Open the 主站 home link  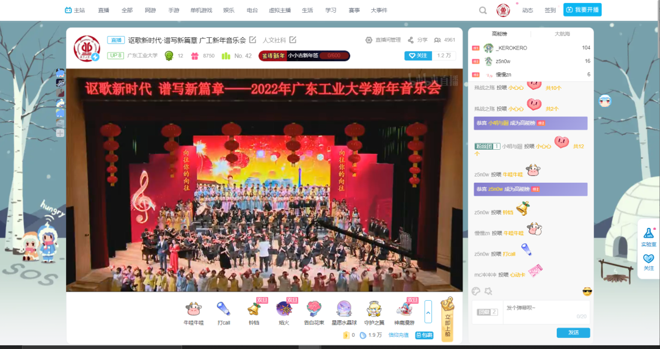[x=75, y=10]
